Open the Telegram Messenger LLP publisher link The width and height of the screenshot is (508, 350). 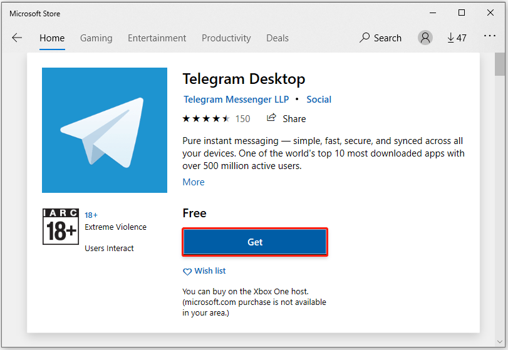pyautogui.click(x=236, y=100)
